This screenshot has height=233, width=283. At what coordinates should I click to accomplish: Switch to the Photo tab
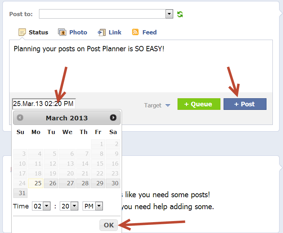[x=78, y=32]
